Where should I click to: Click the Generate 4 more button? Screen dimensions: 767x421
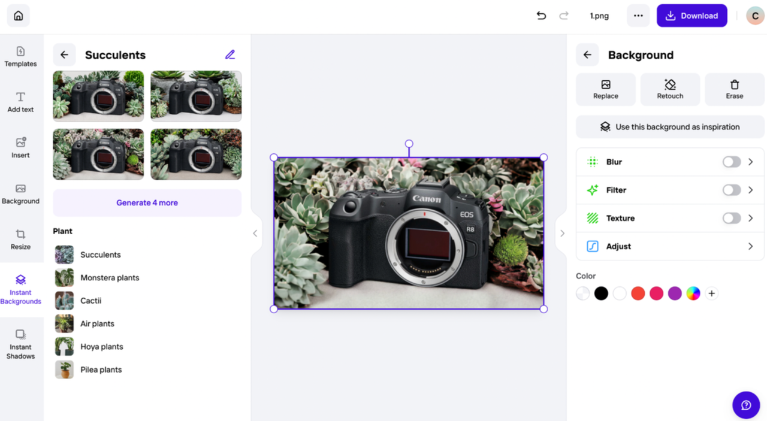tap(147, 203)
